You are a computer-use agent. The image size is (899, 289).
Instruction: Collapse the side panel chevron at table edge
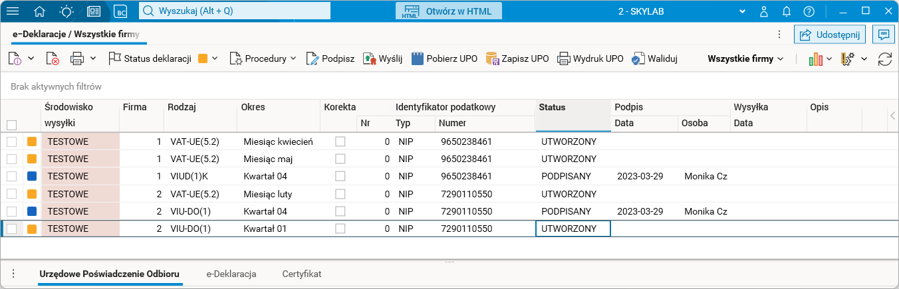[892, 116]
